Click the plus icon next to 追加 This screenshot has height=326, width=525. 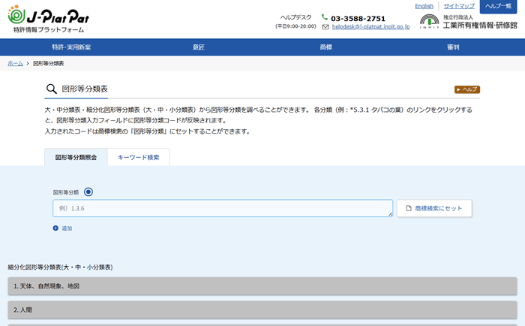55,228
